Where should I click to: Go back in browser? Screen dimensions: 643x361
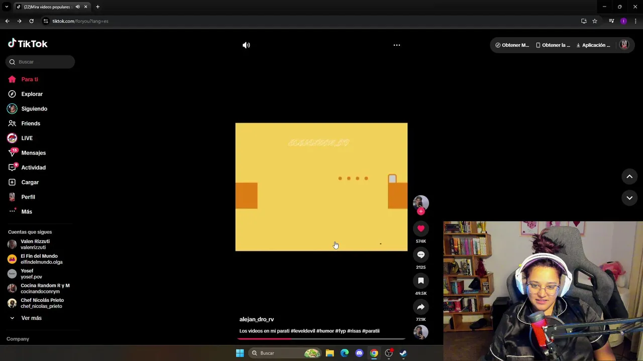pos(7,21)
